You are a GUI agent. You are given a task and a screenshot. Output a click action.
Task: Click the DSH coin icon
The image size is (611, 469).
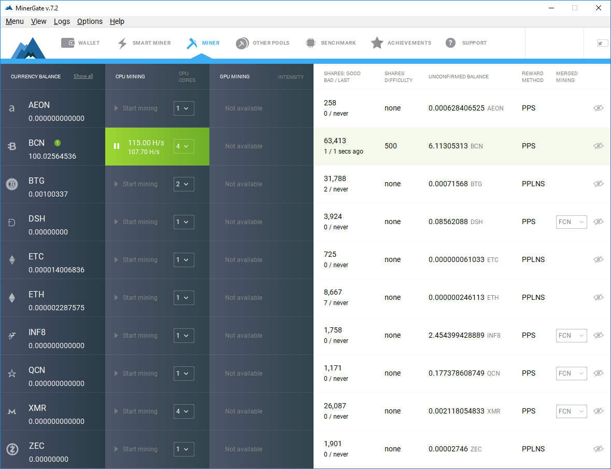tap(12, 223)
